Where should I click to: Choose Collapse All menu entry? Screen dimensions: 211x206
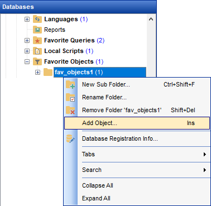pos(137,185)
